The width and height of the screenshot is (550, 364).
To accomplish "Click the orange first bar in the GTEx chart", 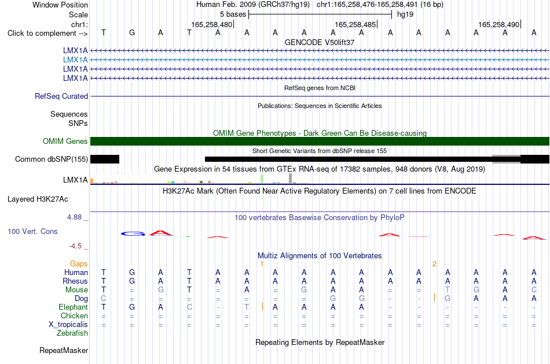I will [x=92, y=181].
